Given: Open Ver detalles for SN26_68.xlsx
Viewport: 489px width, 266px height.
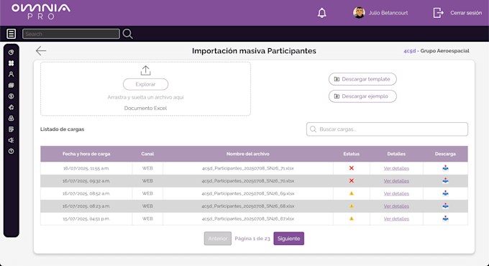Looking at the screenshot, I should [x=396, y=206].
